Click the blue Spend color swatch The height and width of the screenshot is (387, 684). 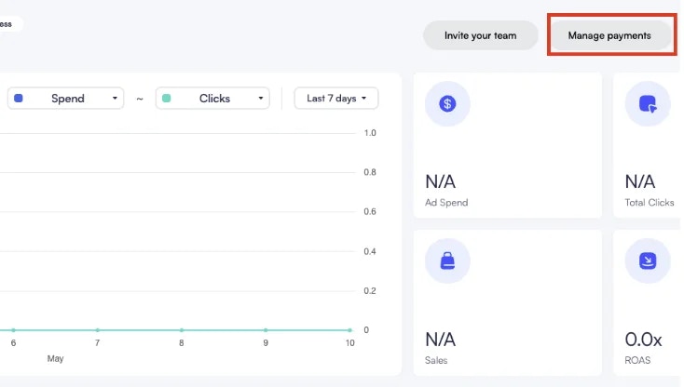(x=19, y=99)
